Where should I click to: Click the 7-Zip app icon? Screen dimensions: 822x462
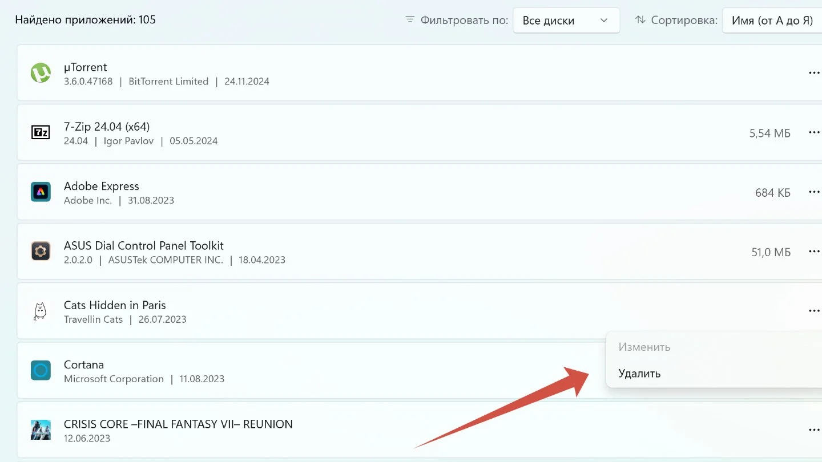[41, 132]
